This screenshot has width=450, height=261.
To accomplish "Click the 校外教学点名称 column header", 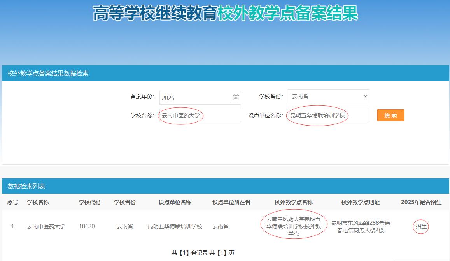I will (x=293, y=202).
